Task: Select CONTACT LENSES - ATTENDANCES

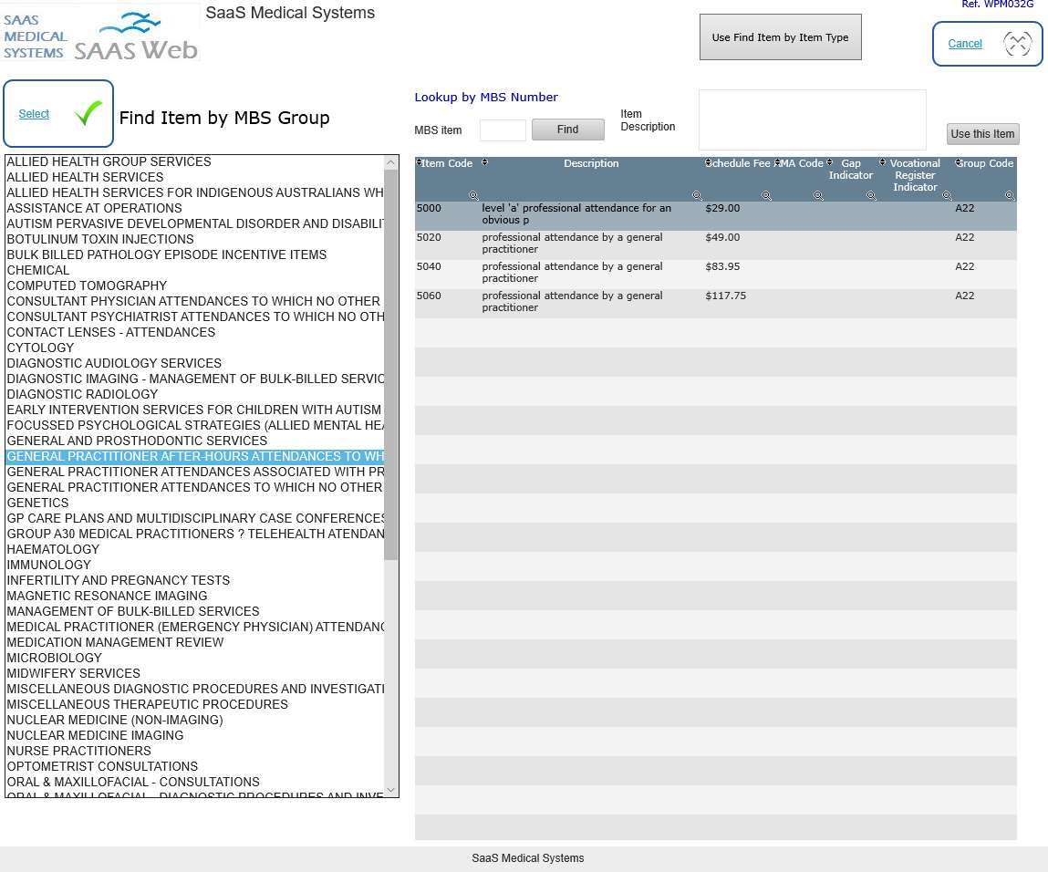Action: pyautogui.click(x=194, y=332)
